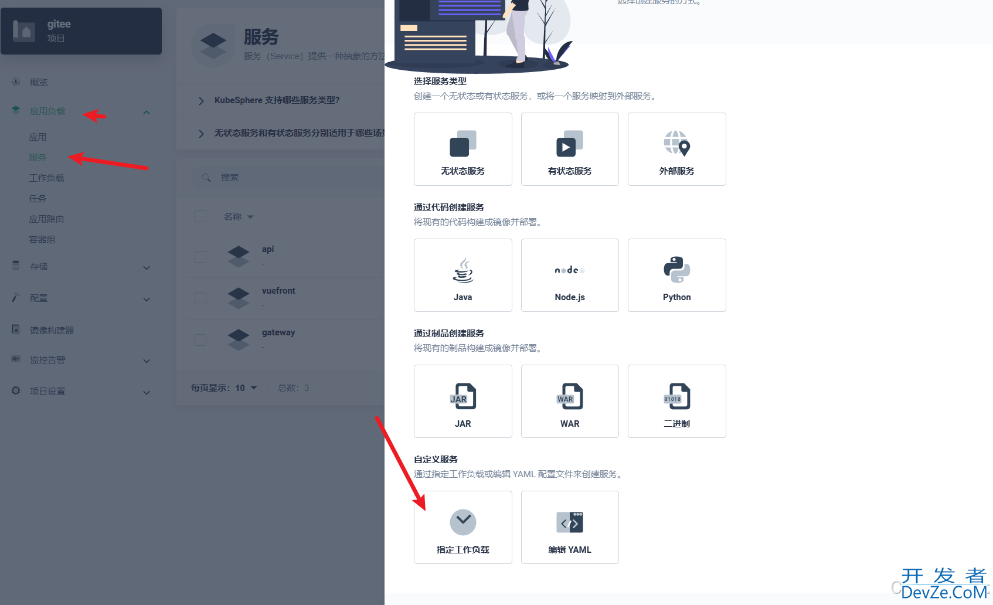
Task: Choose the WAR artifact file icon
Action: coord(570,396)
